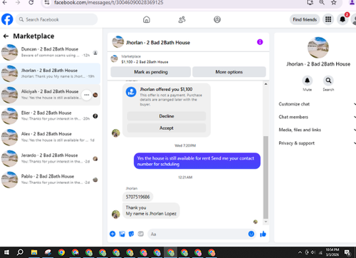356x258 pixels.
Task: Click the Facebook logo
Action: pyautogui.click(x=7, y=19)
